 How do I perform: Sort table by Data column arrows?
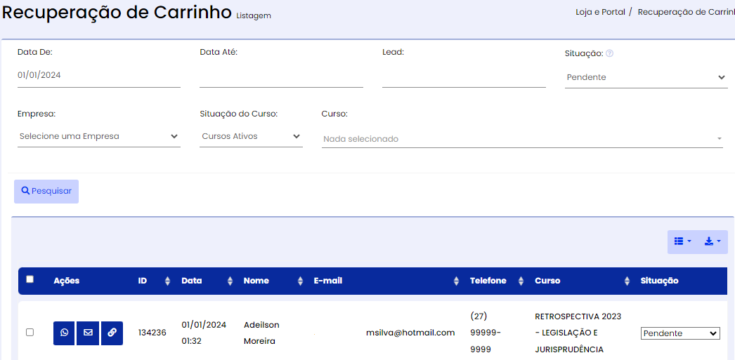pyautogui.click(x=230, y=281)
